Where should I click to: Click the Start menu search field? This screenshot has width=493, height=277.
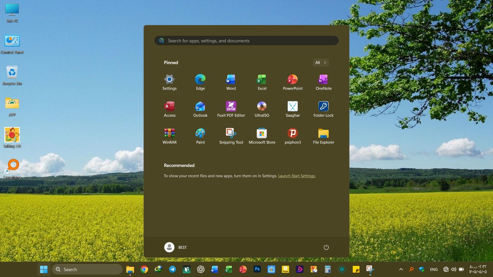tap(246, 41)
